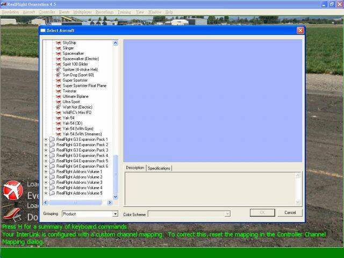Open the Aircraft menu
This screenshot has width=344, height=258.
pyautogui.click(x=29, y=12)
